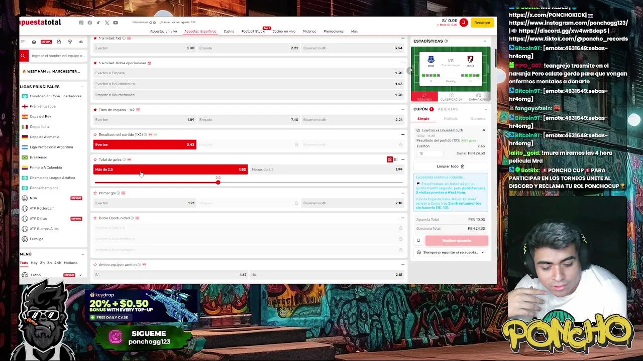Collapse the ESTADÍSTICAS panel
643x361 pixels.
pyautogui.click(x=485, y=41)
